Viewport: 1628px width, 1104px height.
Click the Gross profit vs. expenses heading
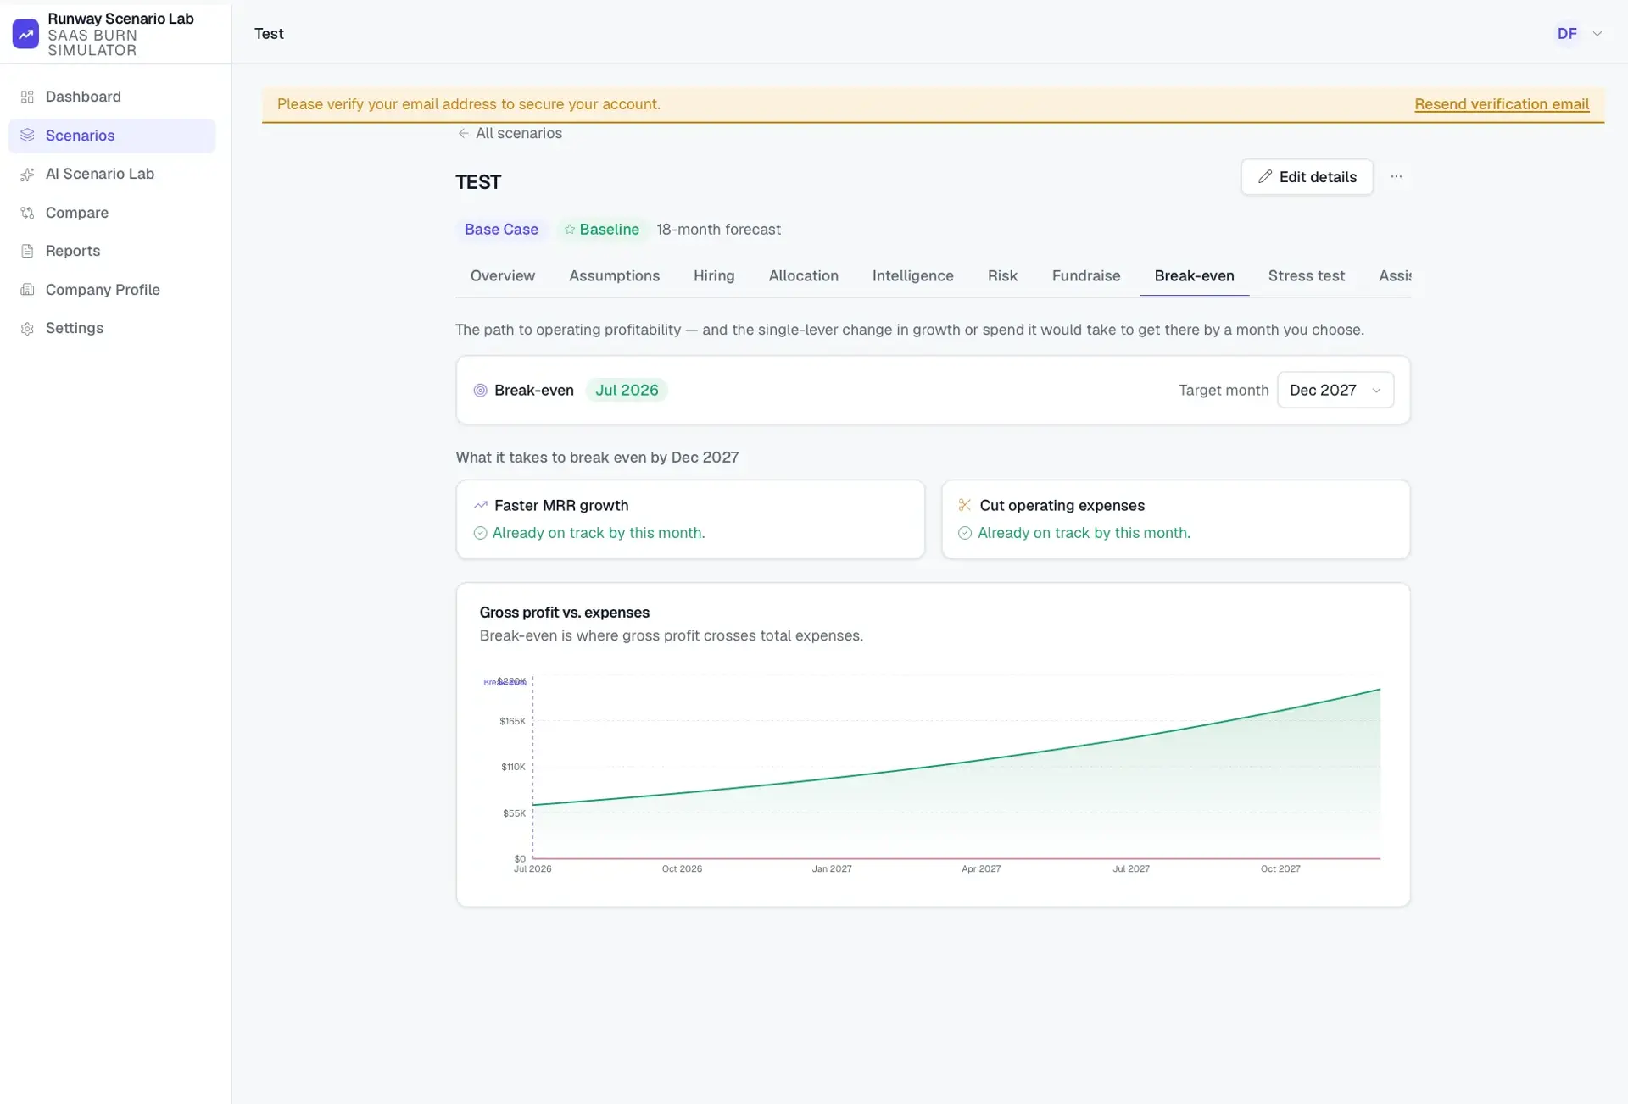pyautogui.click(x=565, y=613)
